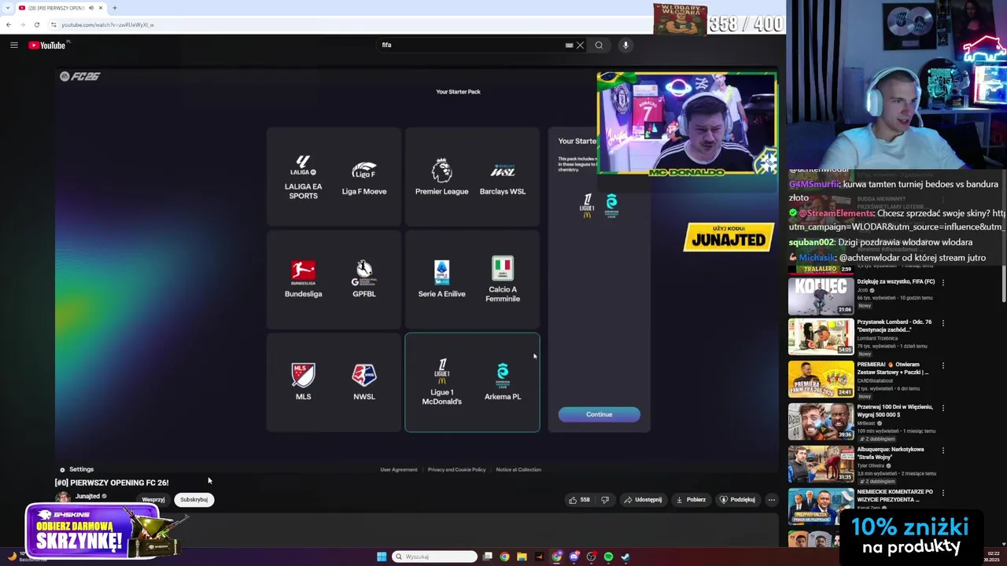Go to the YouTube home logo
Image resolution: width=1007 pixels, height=566 pixels.
tap(49, 45)
